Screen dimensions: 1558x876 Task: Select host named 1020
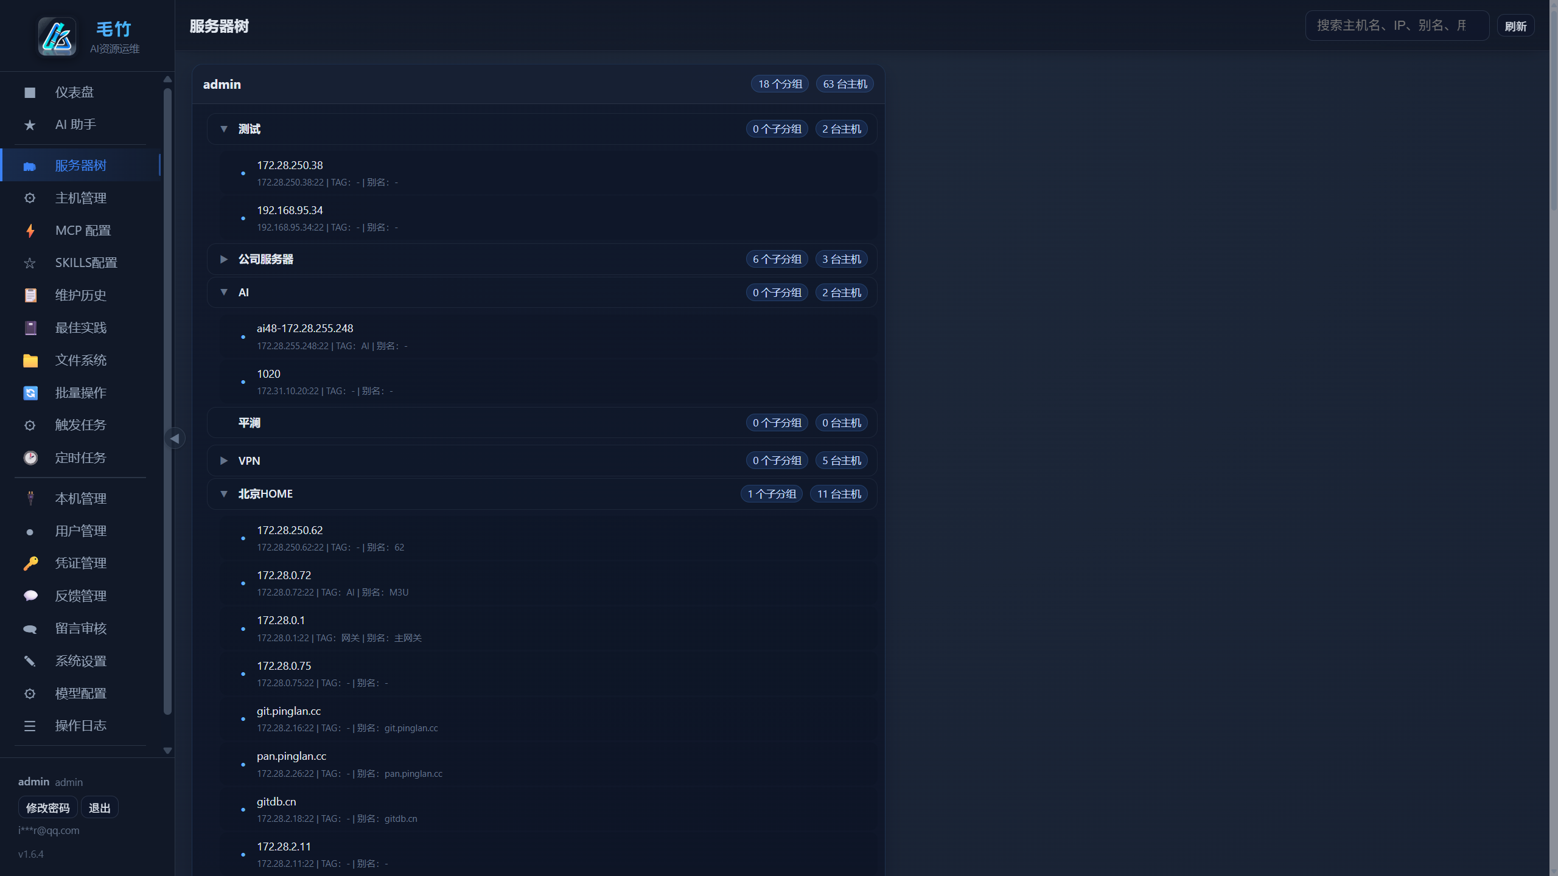548,382
